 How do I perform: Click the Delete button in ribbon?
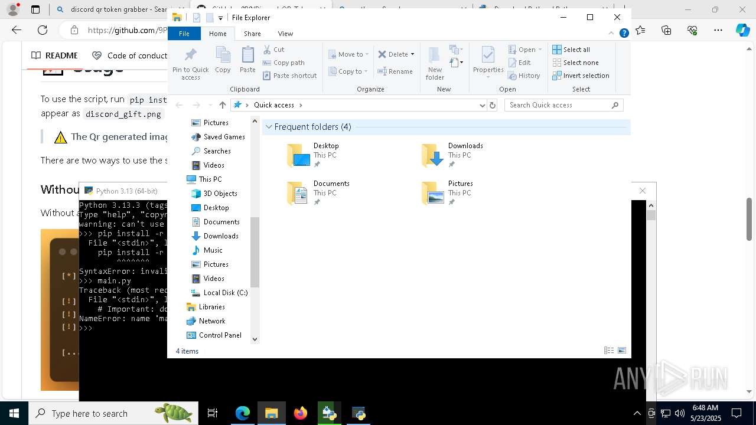[393, 54]
